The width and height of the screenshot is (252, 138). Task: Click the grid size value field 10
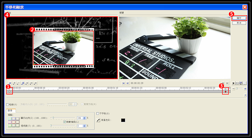click(x=71, y=104)
